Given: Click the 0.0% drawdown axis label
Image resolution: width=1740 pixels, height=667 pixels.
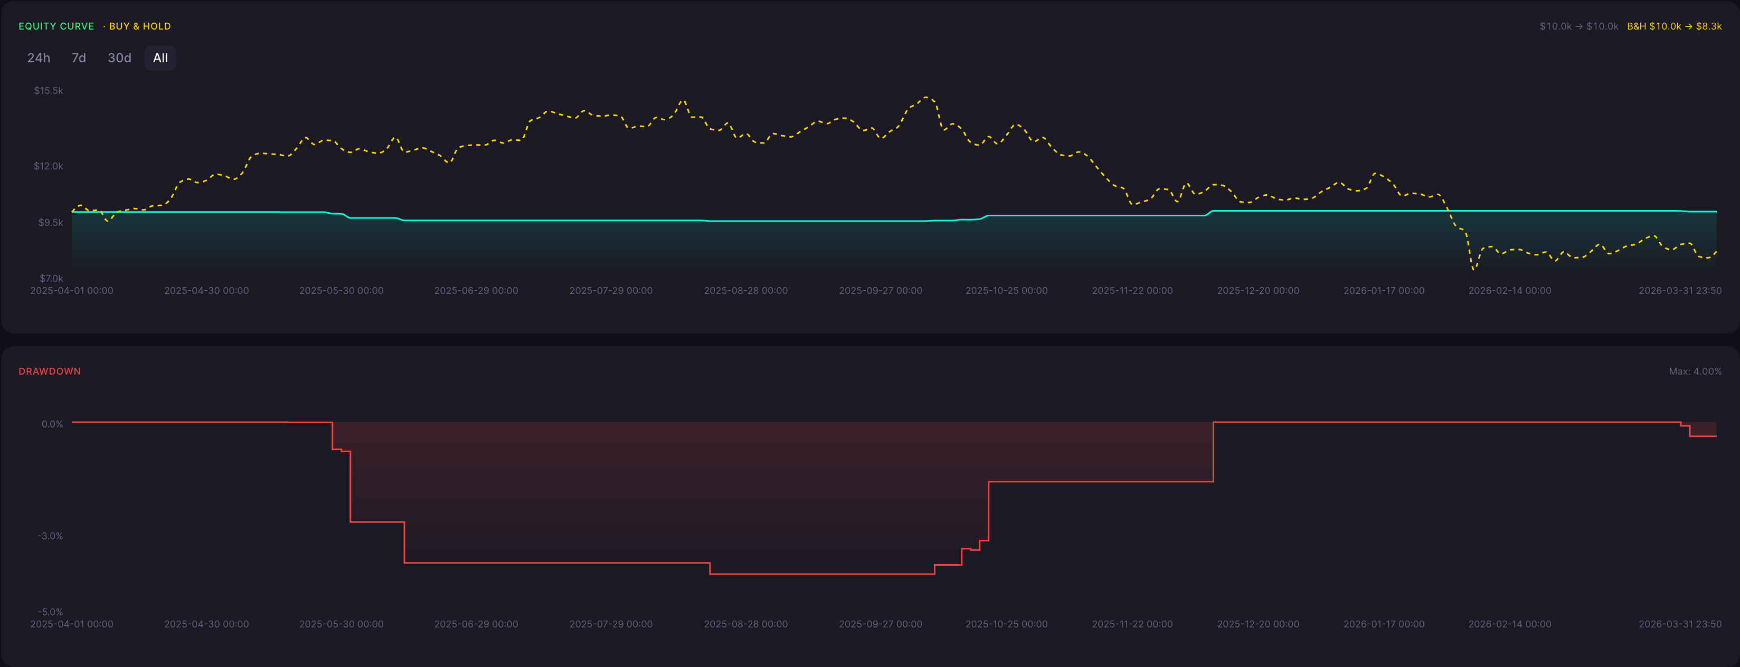Looking at the screenshot, I should (52, 424).
